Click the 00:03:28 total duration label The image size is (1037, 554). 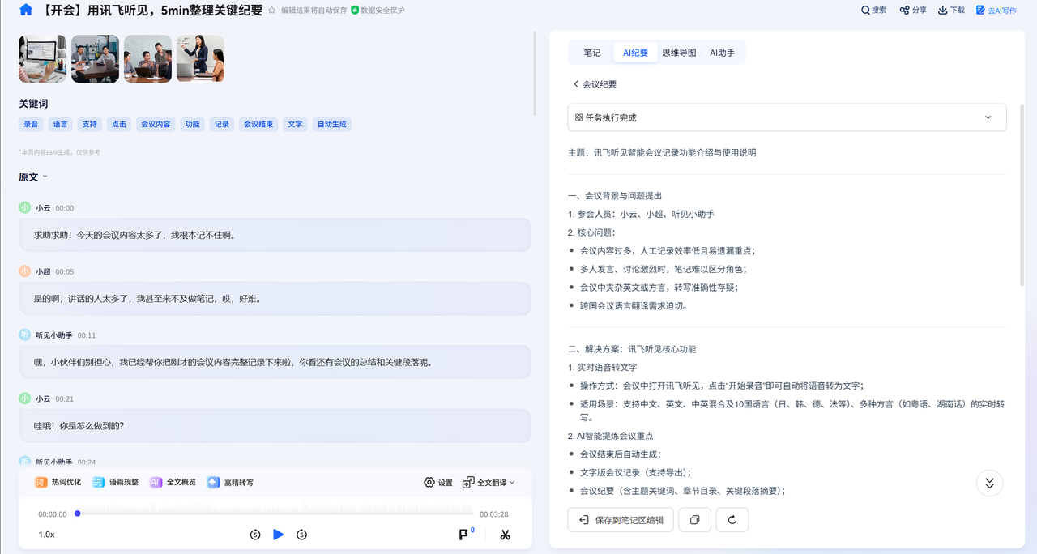tap(493, 514)
